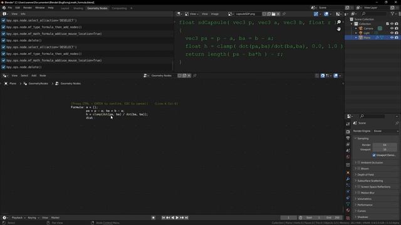Open the Keying dropdown in timeline
Screen dimensions: 401x225
pyautogui.click(x=33, y=217)
